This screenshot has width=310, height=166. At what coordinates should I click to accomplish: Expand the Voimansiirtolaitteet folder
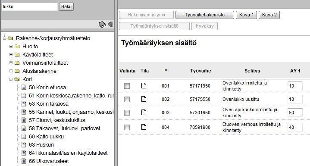coord(11,63)
